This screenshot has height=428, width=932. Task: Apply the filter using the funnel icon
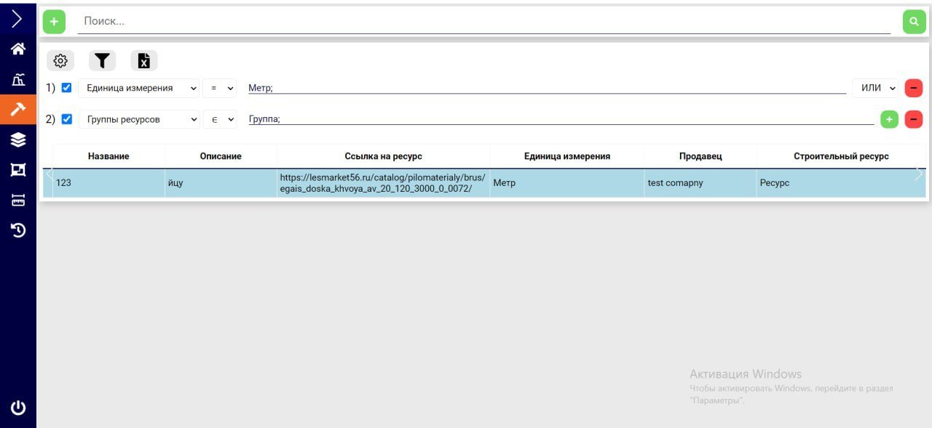point(102,60)
